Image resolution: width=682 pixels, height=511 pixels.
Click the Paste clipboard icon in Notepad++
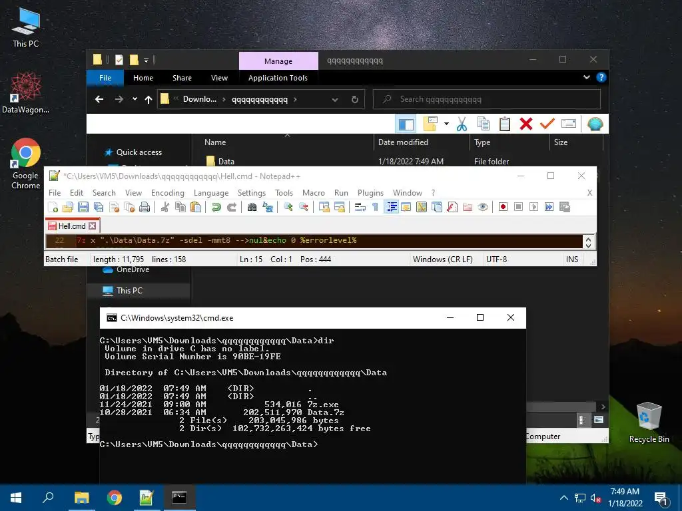(x=196, y=208)
